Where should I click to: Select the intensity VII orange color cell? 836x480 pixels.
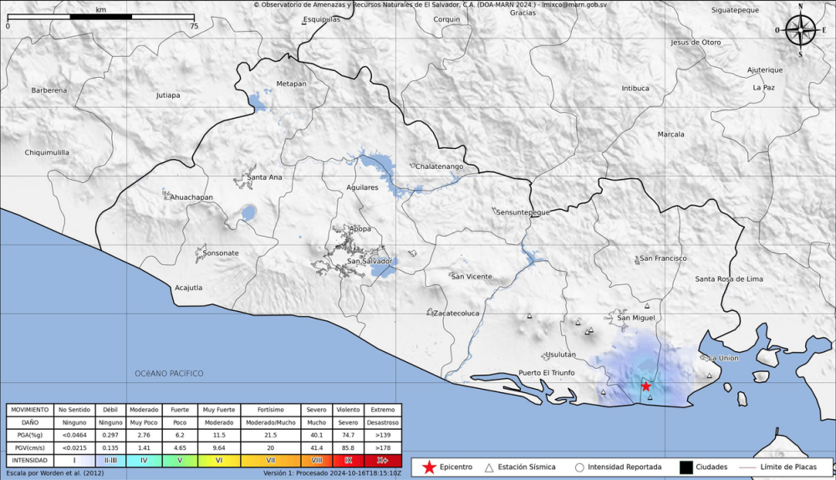point(270,461)
